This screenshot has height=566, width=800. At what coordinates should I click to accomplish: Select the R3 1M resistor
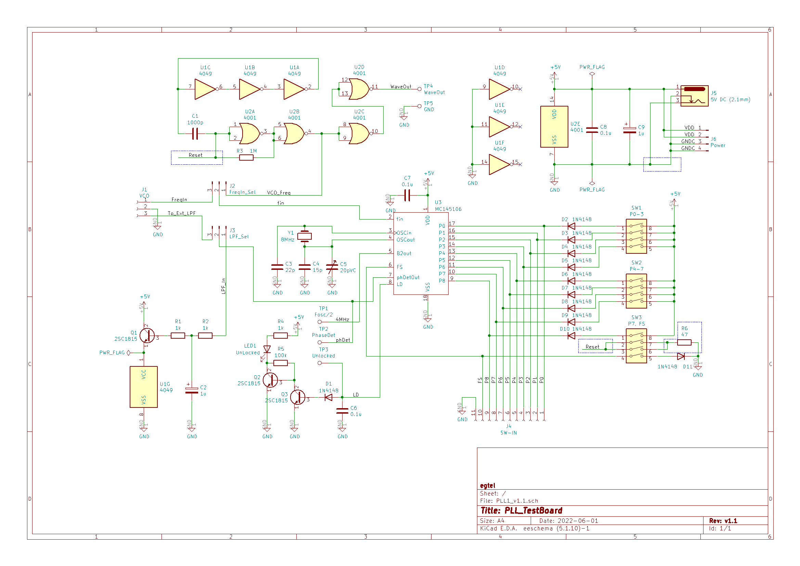point(246,158)
